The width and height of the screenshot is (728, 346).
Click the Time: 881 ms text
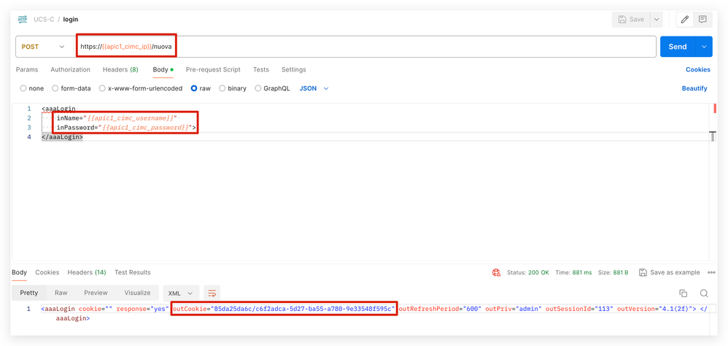[573, 272]
